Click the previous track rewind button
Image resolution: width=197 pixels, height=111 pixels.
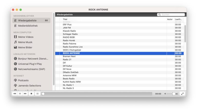pyautogui.click(x=15, y=94)
